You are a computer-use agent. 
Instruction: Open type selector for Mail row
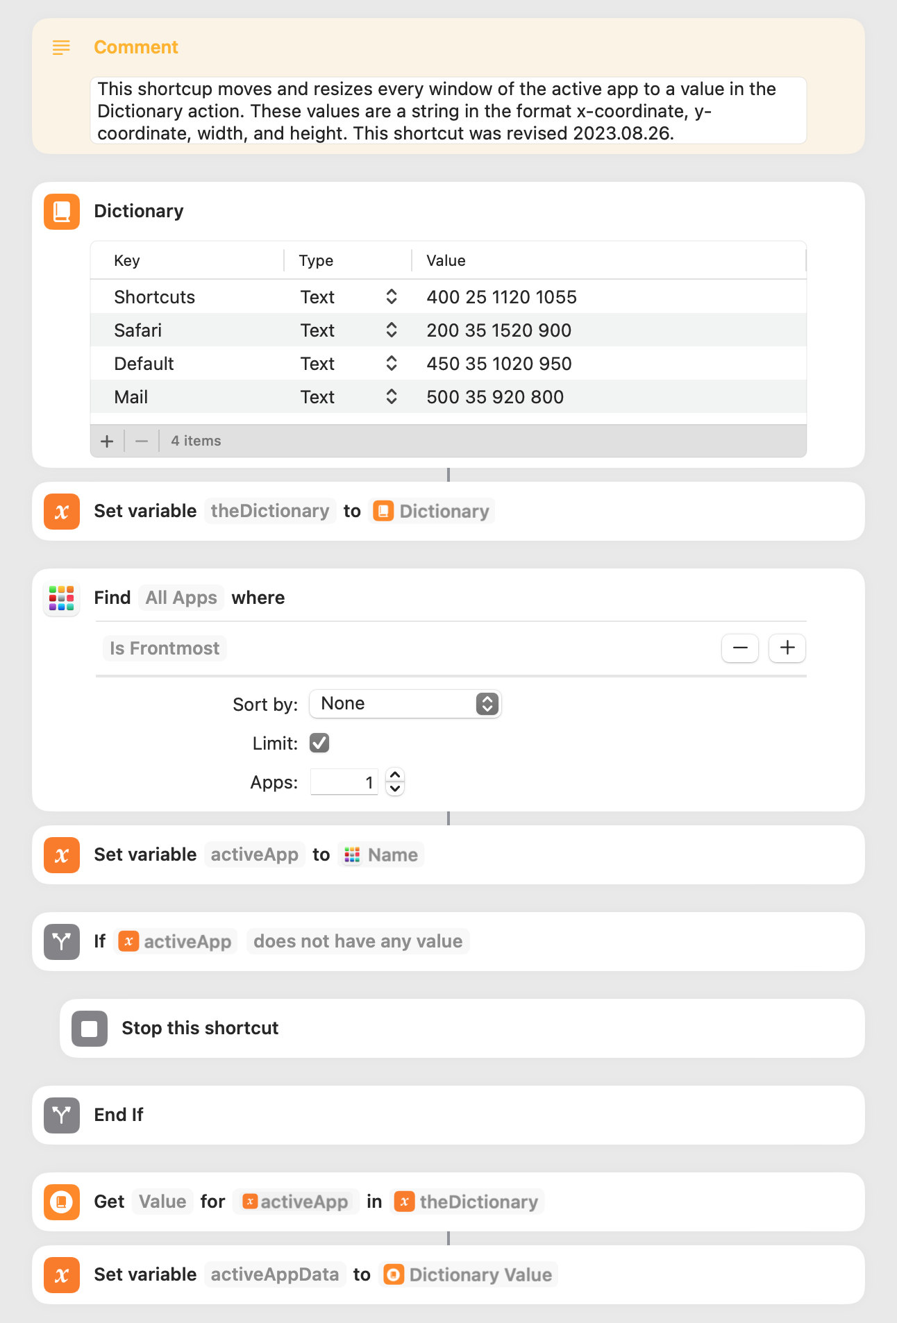[x=392, y=397]
